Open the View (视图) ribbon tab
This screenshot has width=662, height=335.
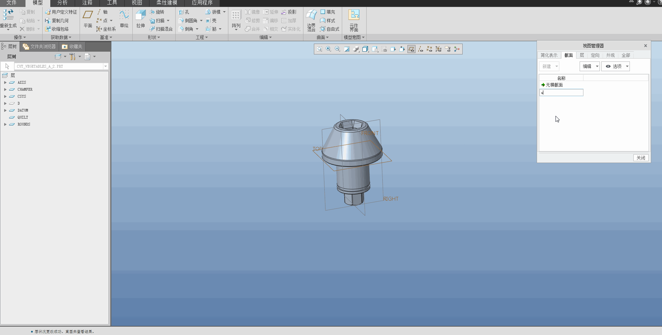(137, 3)
